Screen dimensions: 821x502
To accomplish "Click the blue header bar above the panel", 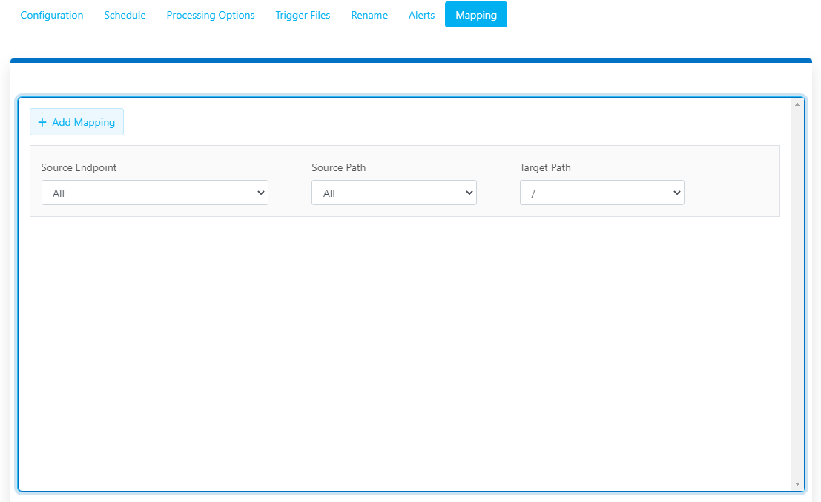I will (x=411, y=61).
